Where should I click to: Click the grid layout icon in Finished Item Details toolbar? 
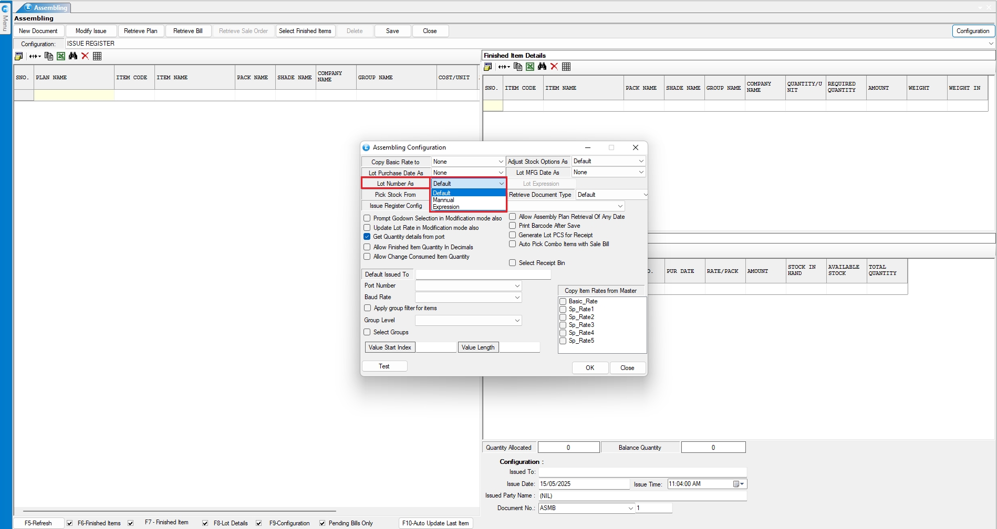pyautogui.click(x=566, y=67)
